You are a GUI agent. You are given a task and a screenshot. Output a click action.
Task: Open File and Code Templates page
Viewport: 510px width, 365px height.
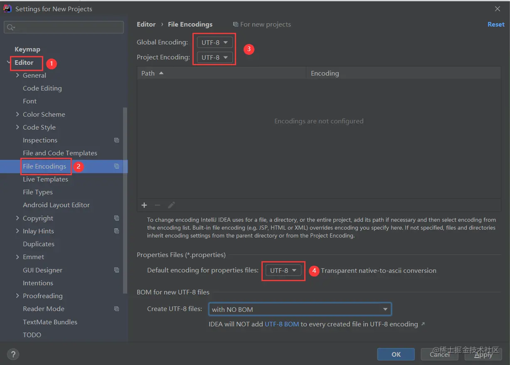point(60,153)
